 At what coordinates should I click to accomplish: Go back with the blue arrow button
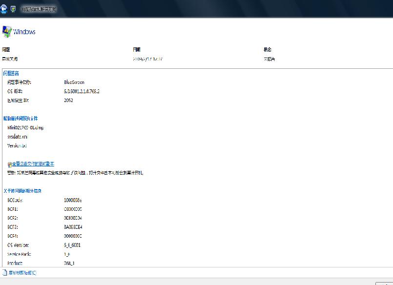coord(3,9)
